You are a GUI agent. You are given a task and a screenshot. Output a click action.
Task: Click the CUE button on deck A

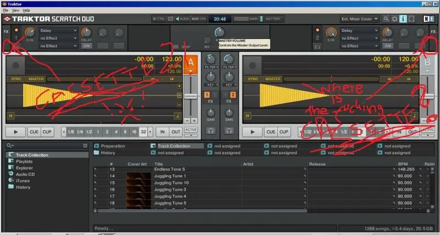tap(34, 132)
